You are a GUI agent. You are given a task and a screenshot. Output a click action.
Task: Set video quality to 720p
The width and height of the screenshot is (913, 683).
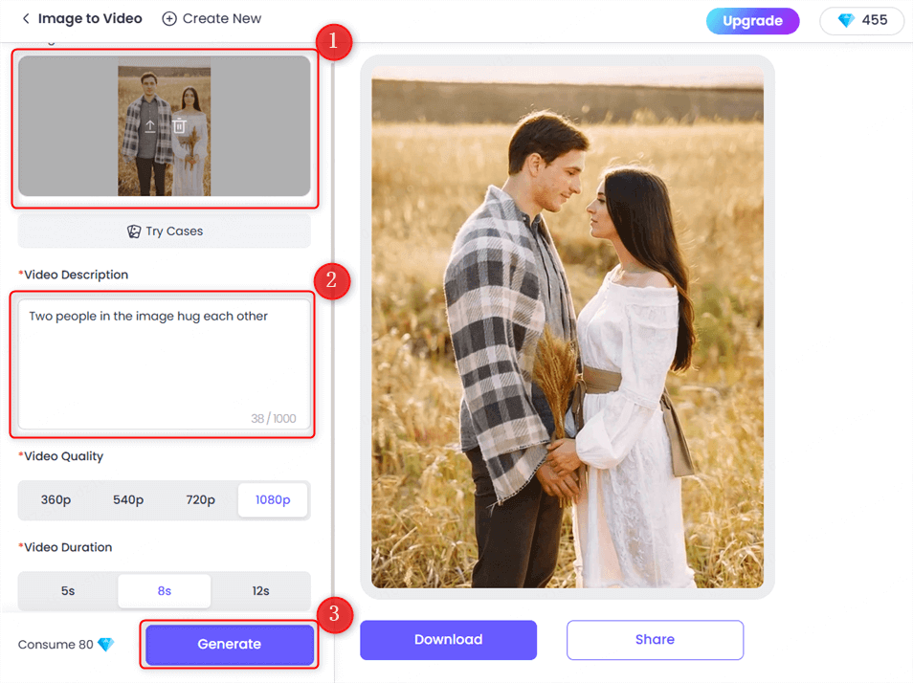(200, 500)
